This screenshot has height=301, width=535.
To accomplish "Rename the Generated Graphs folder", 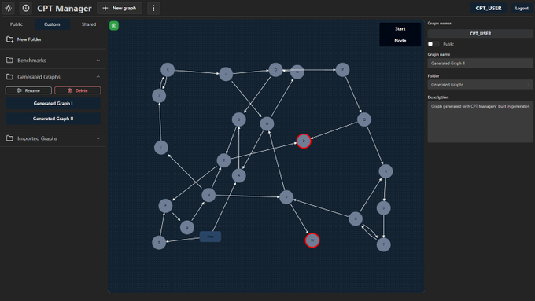I will [28, 90].
